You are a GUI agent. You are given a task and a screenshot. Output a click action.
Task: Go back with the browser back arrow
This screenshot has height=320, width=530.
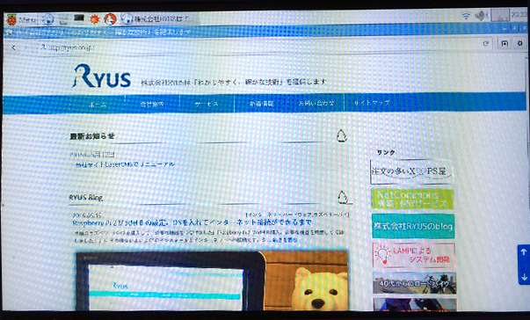coord(13,47)
